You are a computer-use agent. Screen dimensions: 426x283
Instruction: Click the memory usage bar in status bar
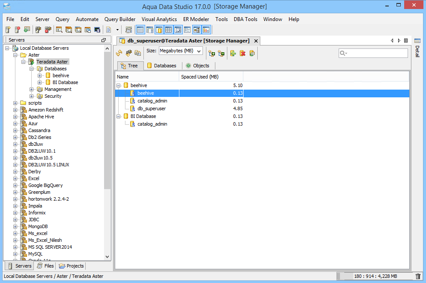tap(375, 276)
